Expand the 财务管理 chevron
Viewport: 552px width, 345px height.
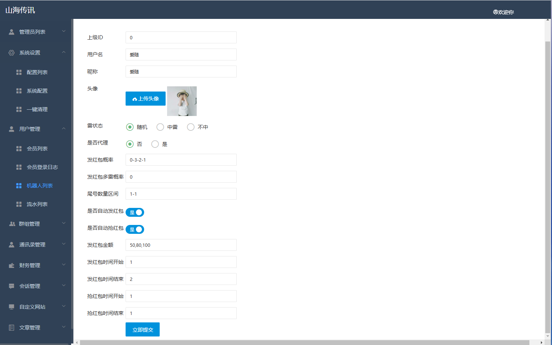(x=64, y=265)
